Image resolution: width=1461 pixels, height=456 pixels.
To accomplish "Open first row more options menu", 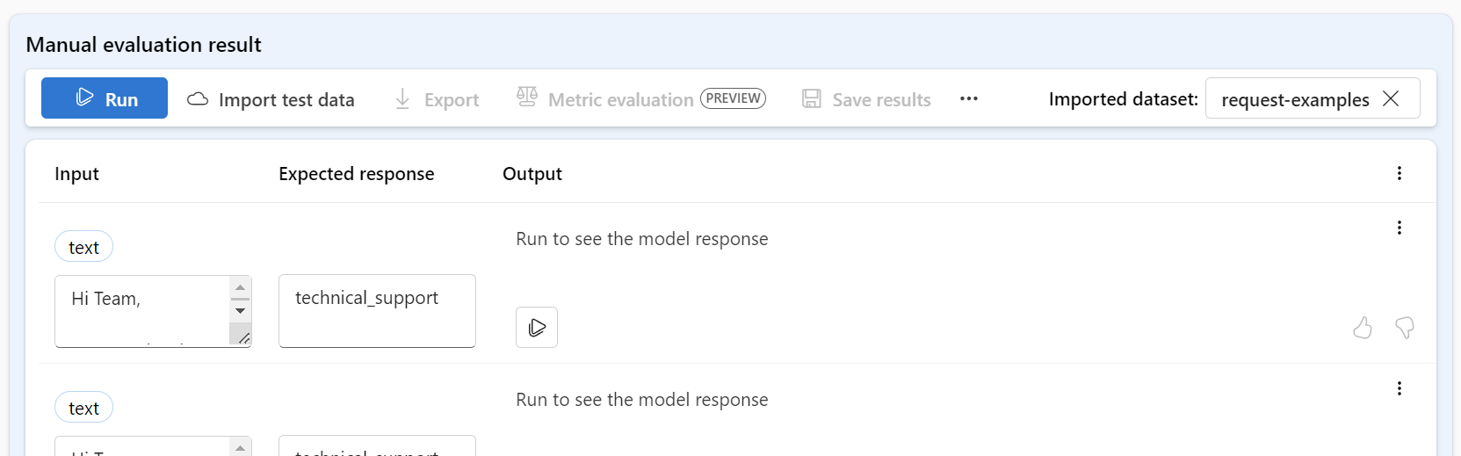I will pos(1400,228).
